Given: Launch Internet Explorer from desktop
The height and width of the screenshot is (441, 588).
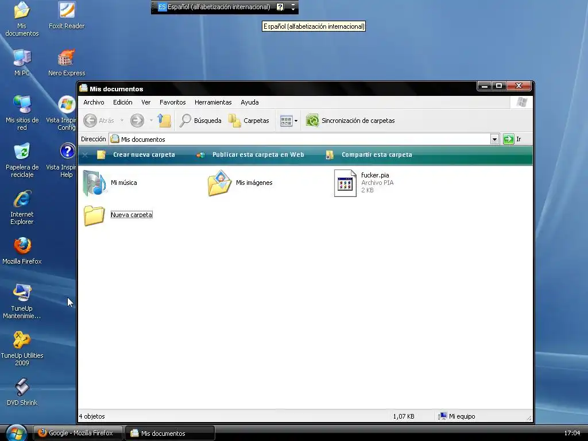Looking at the screenshot, I should [22, 207].
